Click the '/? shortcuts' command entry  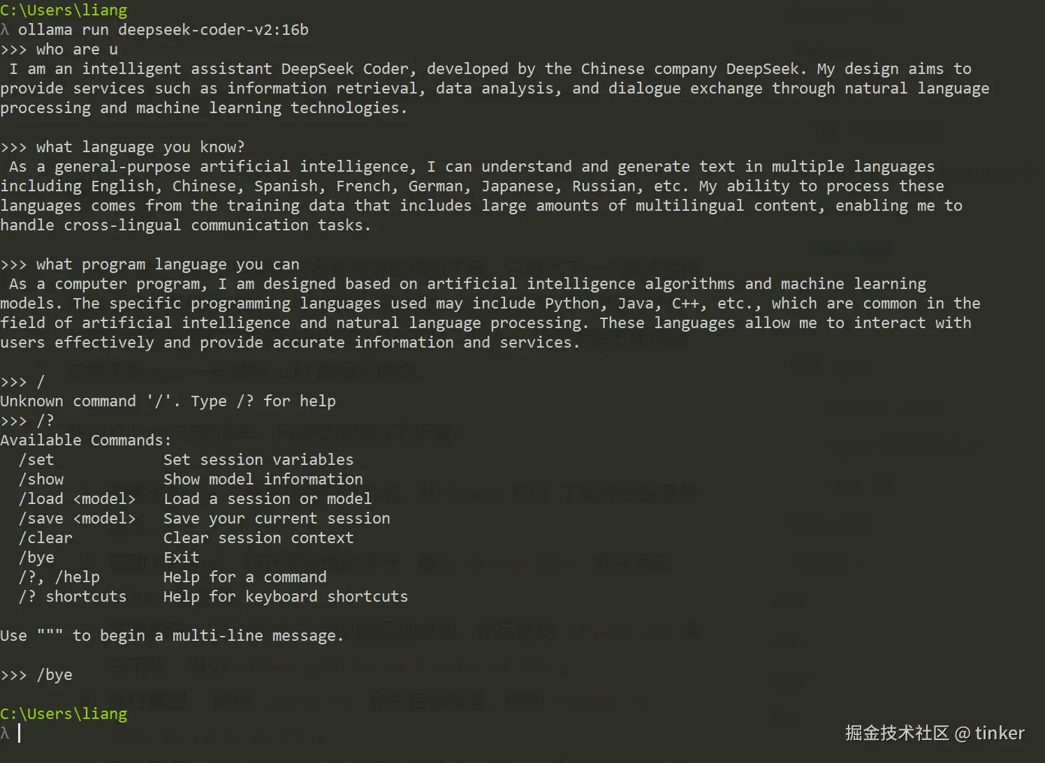pos(73,597)
